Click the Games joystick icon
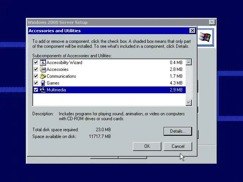Viewport: 243px width, 182px height. click(x=43, y=83)
